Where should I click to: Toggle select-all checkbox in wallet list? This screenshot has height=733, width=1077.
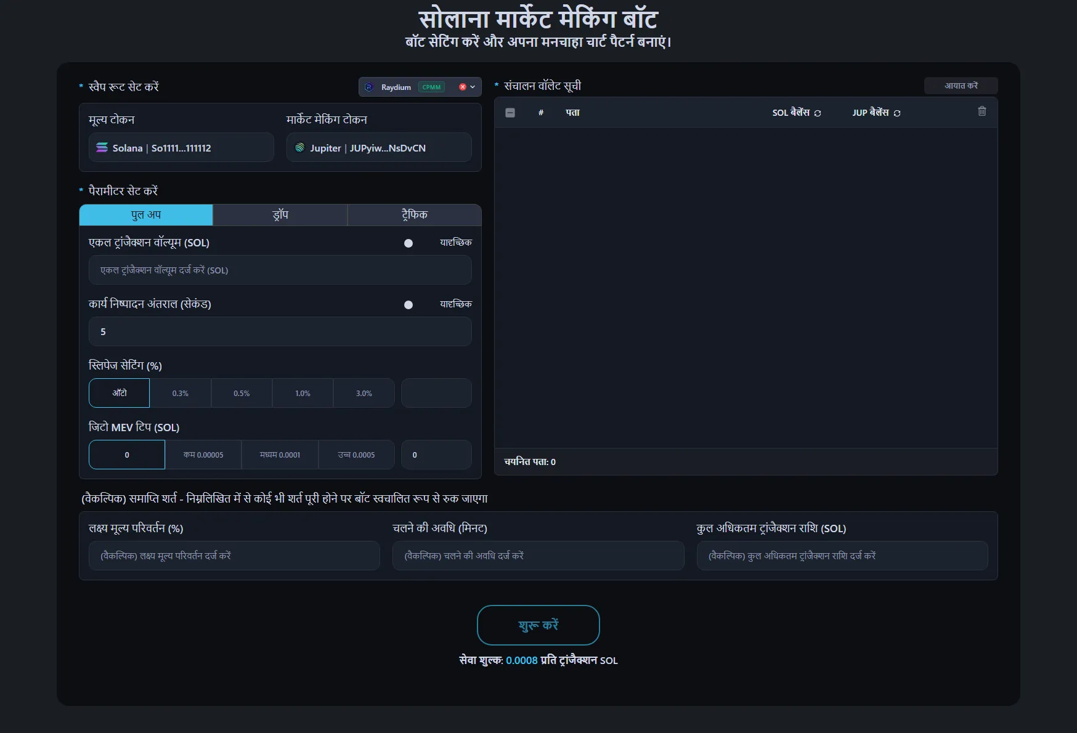point(510,113)
